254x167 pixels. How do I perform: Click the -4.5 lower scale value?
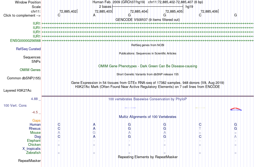coord(35,112)
